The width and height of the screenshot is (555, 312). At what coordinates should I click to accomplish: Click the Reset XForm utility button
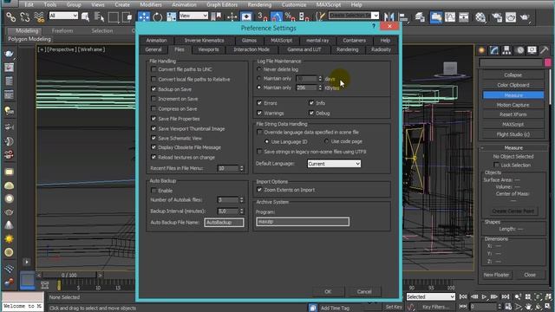(513, 114)
